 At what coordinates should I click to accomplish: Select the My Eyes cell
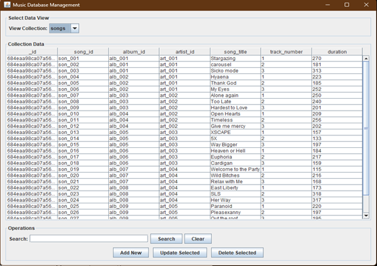[235, 89]
